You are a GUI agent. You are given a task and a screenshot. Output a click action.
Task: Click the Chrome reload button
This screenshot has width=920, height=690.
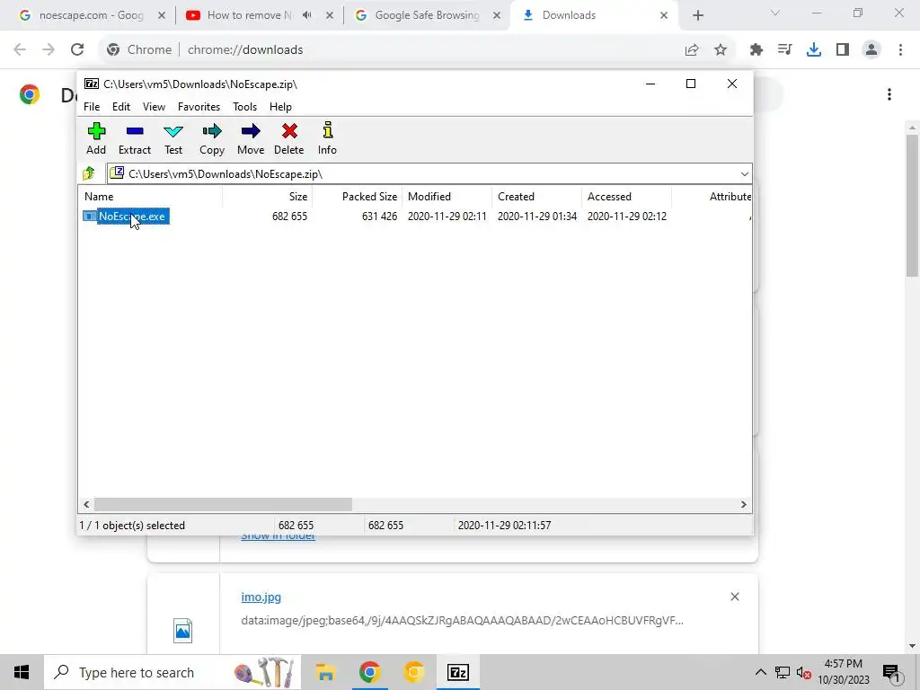tap(77, 49)
